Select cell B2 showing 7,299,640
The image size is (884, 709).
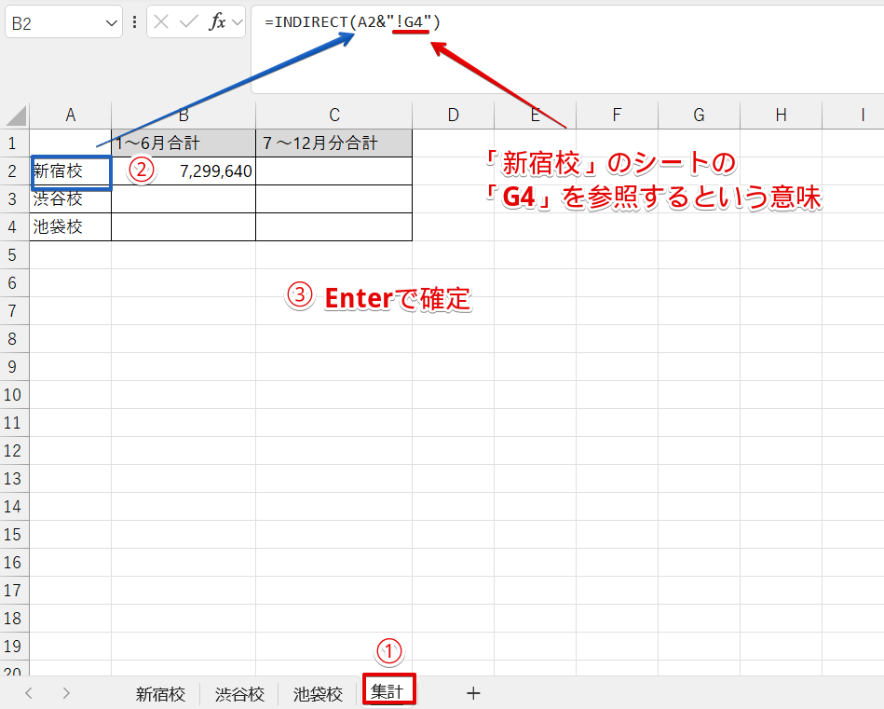[184, 171]
